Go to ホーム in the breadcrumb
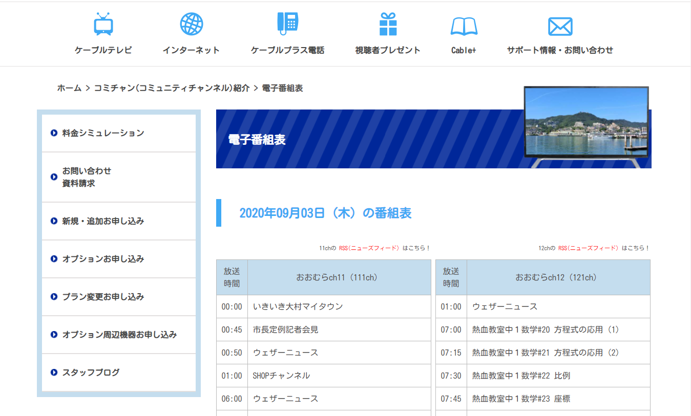This screenshot has width=691, height=416. [x=69, y=88]
